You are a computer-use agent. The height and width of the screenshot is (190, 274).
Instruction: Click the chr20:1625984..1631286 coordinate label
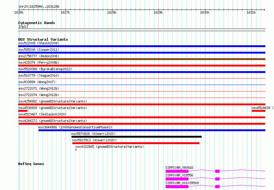tap(39, 7)
